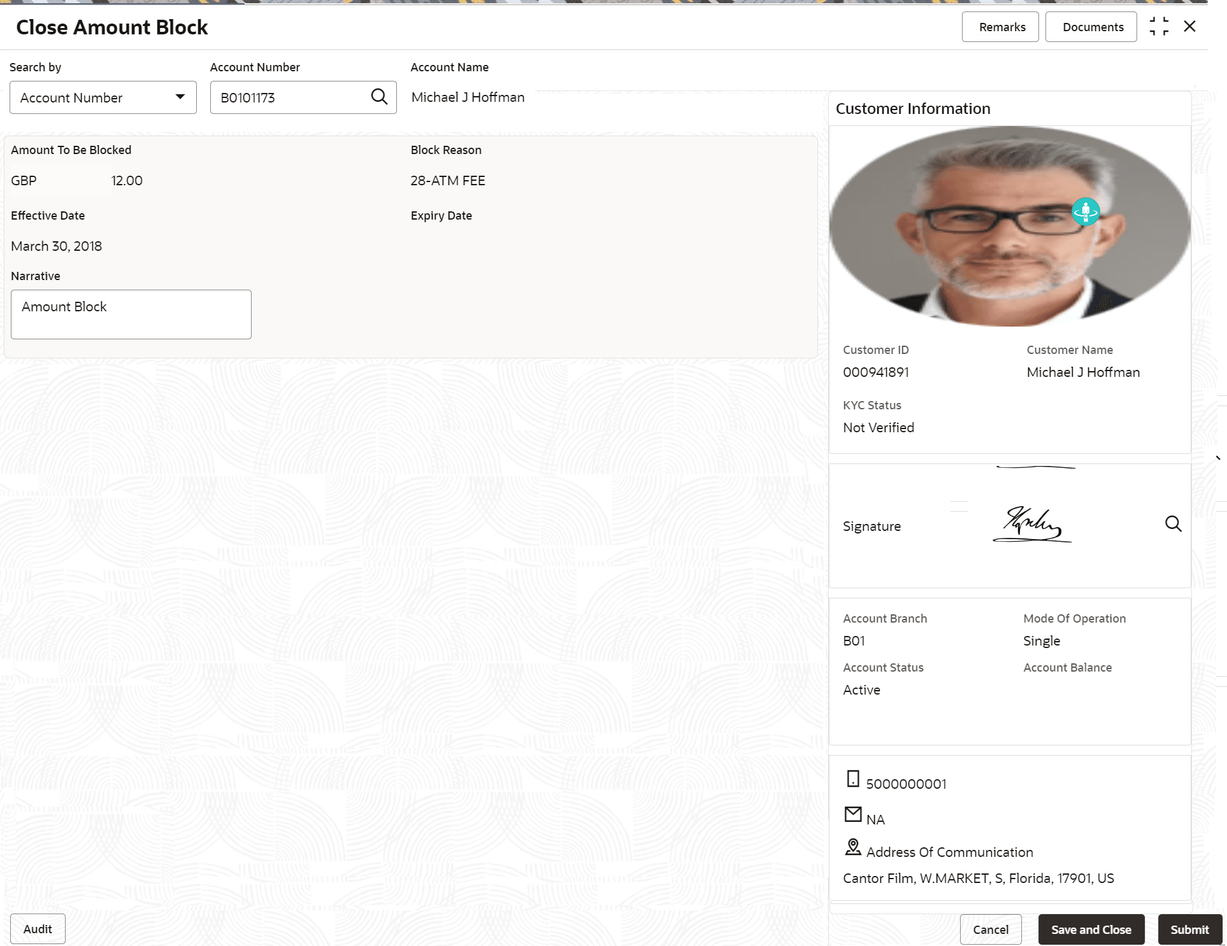1227x946 pixels.
Task: Click Save and Close
Action: tap(1091, 929)
